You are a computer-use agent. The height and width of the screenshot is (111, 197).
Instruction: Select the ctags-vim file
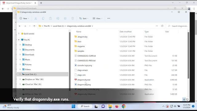click(81, 75)
